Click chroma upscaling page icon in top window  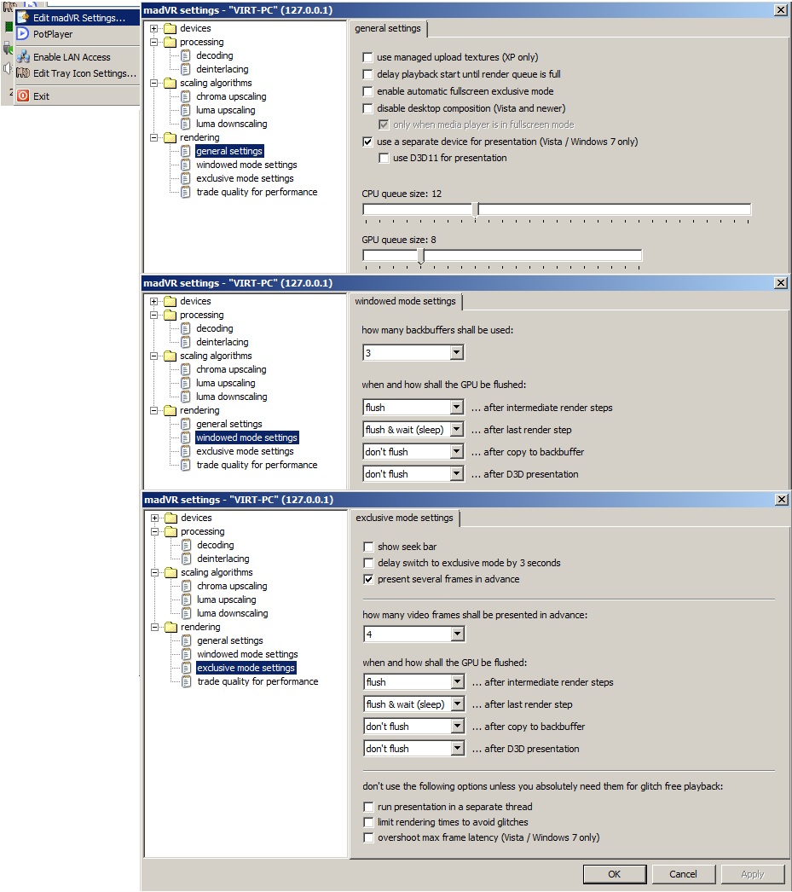(x=186, y=96)
